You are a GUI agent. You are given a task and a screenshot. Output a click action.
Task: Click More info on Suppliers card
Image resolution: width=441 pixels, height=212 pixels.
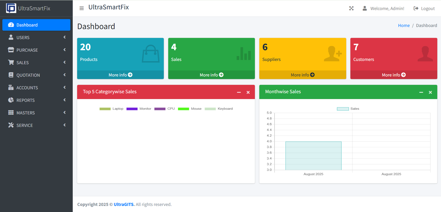[x=303, y=75]
